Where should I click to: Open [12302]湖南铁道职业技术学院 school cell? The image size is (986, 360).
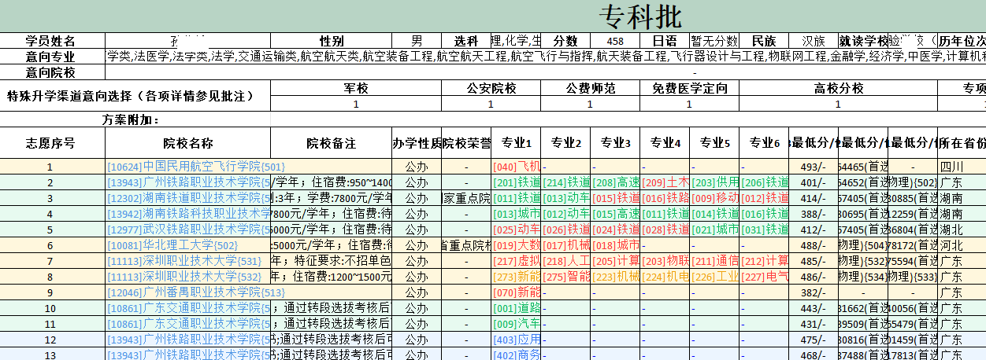point(188,198)
